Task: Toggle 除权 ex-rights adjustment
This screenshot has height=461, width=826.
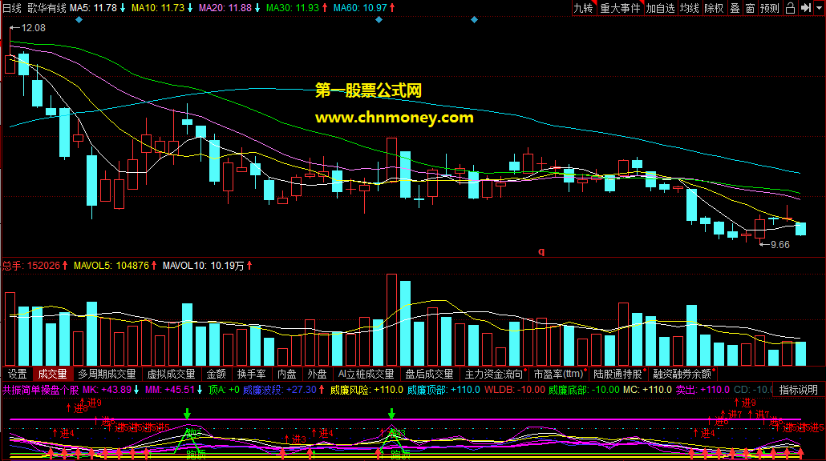Action: coord(714,8)
